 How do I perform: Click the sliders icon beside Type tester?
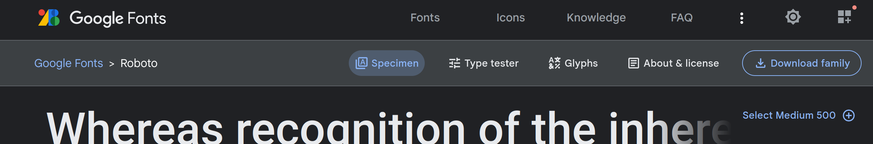[x=454, y=63]
